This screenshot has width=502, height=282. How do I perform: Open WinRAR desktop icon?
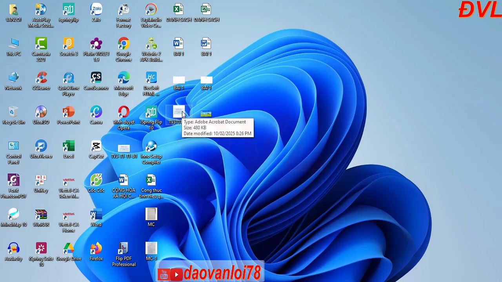click(41, 214)
